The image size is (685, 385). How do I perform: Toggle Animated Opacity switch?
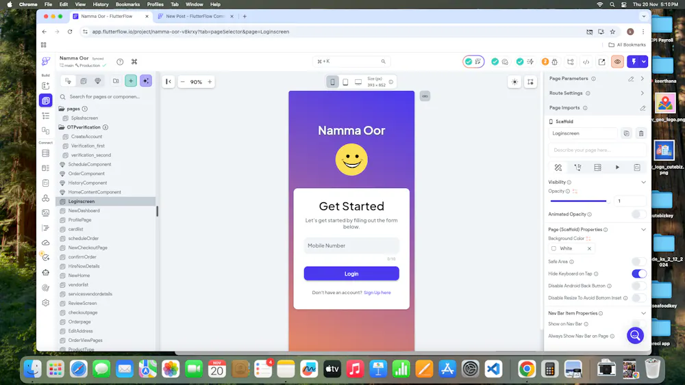[638, 214]
